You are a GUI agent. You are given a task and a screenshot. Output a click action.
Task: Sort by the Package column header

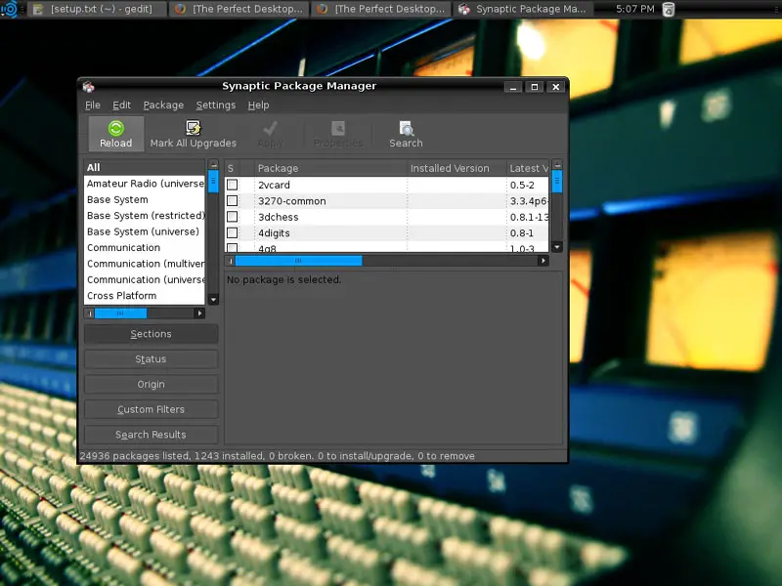[x=330, y=168]
